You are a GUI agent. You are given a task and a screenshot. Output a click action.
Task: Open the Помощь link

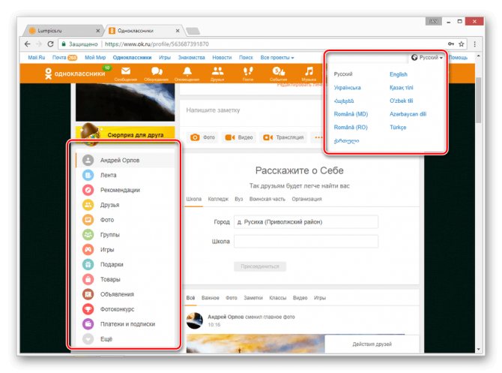pos(458,57)
